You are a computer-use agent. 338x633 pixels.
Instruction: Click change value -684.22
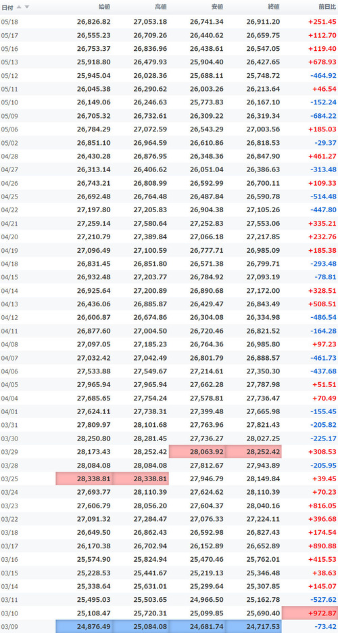[324, 117]
